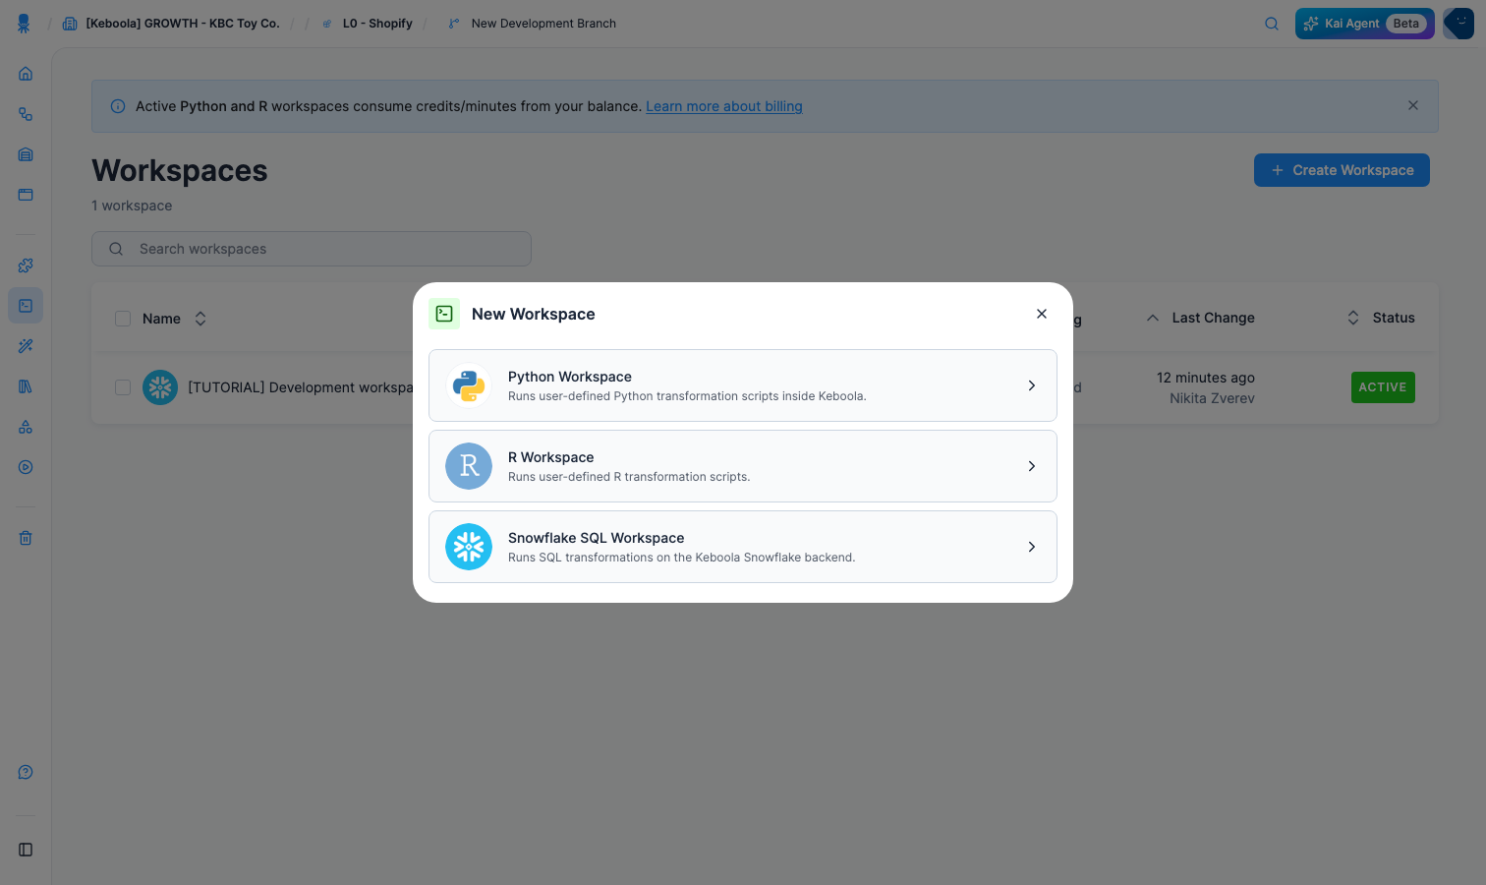1486x885 pixels.
Task: Follow the Learn more about billing link
Action: click(x=724, y=106)
